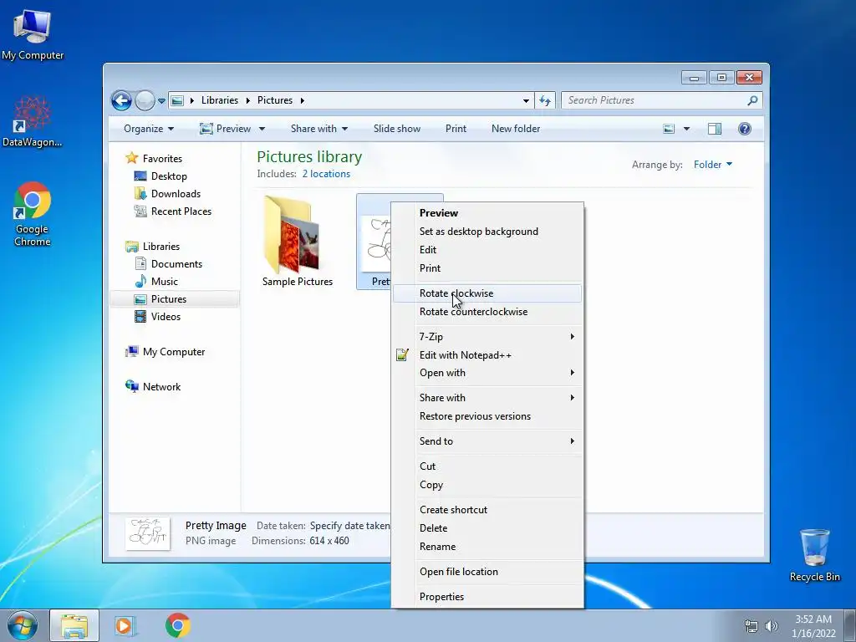The image size is (856, 642).
Task: Open Recent Places in Favorites
Action: tap(181, 211)
